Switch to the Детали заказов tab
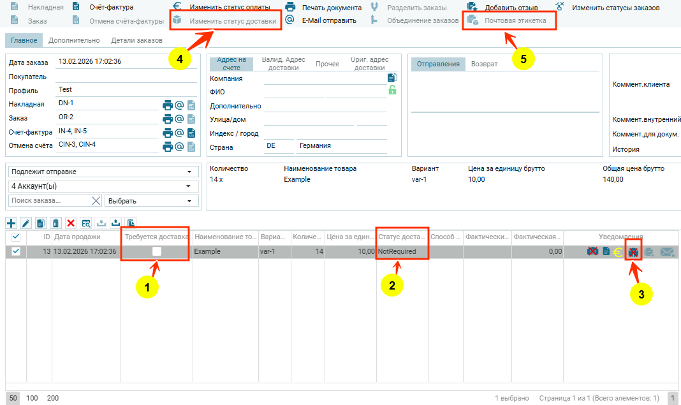Viewport: 681px width, 405px height. (136, 40)
